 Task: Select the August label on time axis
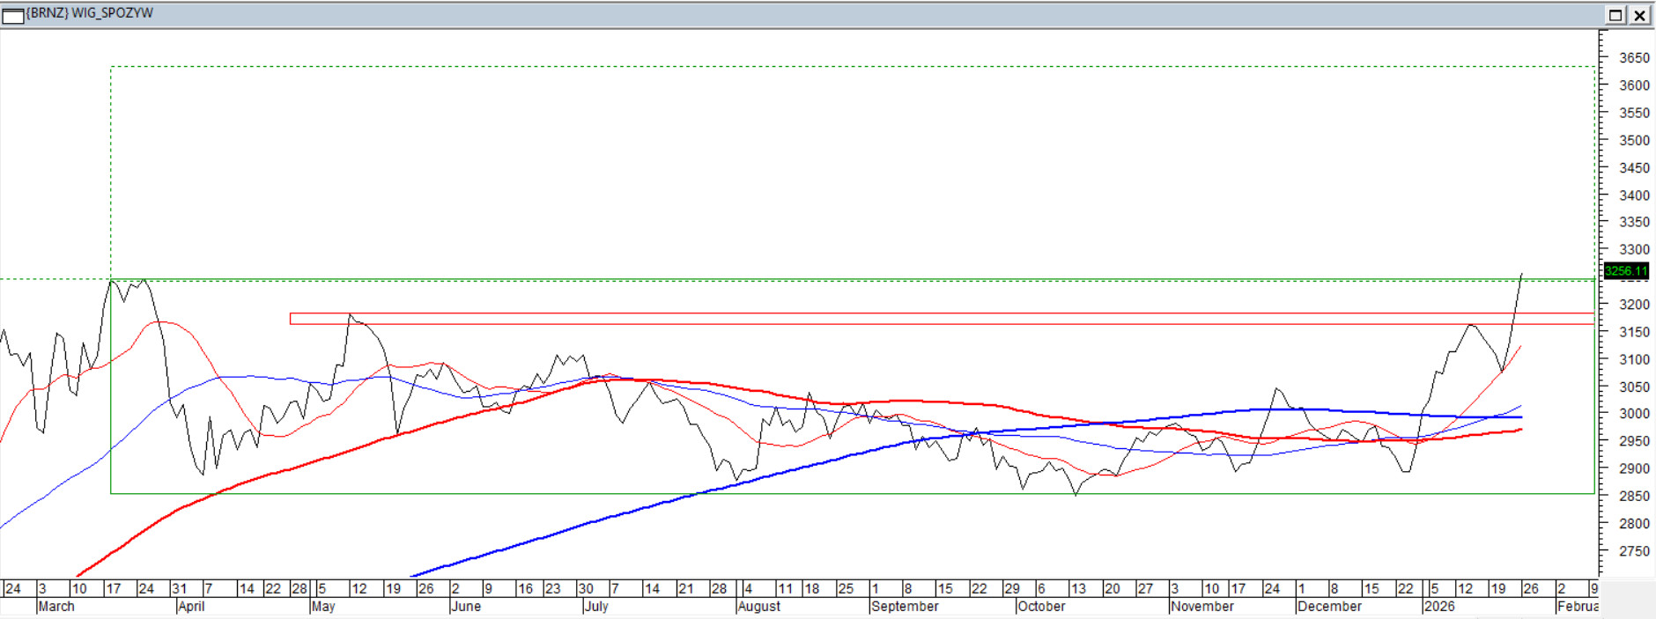click(759, 607)
